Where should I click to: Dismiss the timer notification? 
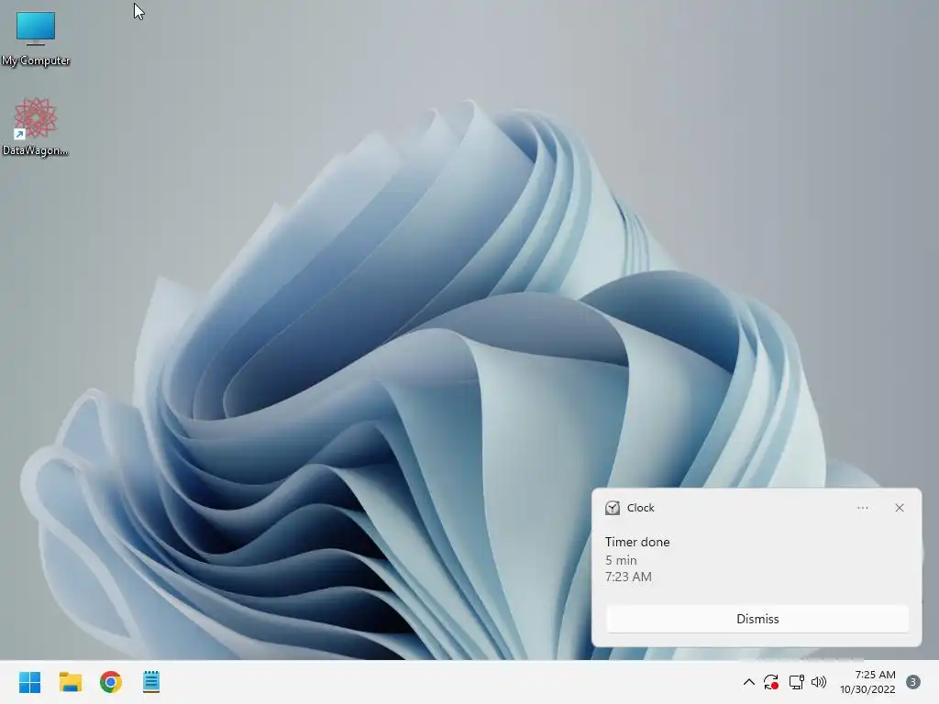tap(757, 619)
